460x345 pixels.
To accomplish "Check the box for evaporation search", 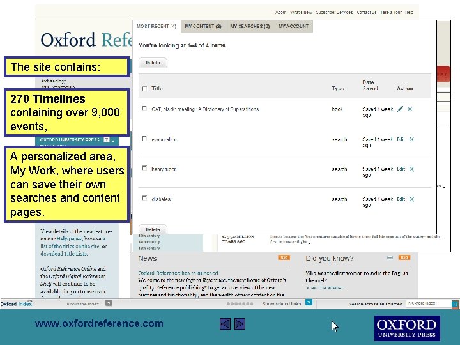I will click(144, 139).
